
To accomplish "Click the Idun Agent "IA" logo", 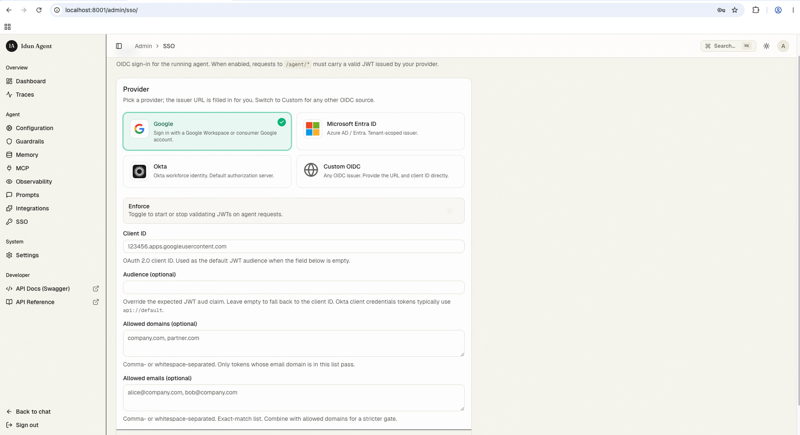I will click(x=12, y=46).
